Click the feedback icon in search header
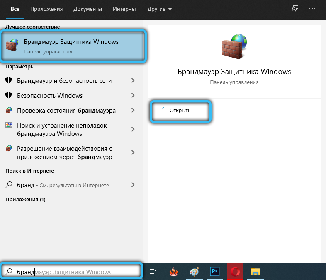The image size is (326, 280). (x=295, y=9)
